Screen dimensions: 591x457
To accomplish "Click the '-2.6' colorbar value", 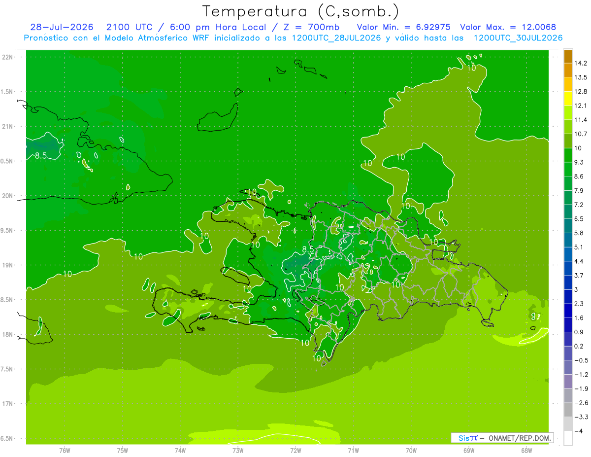I will coord(581,403).
